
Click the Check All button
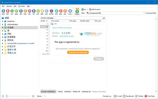76,92
